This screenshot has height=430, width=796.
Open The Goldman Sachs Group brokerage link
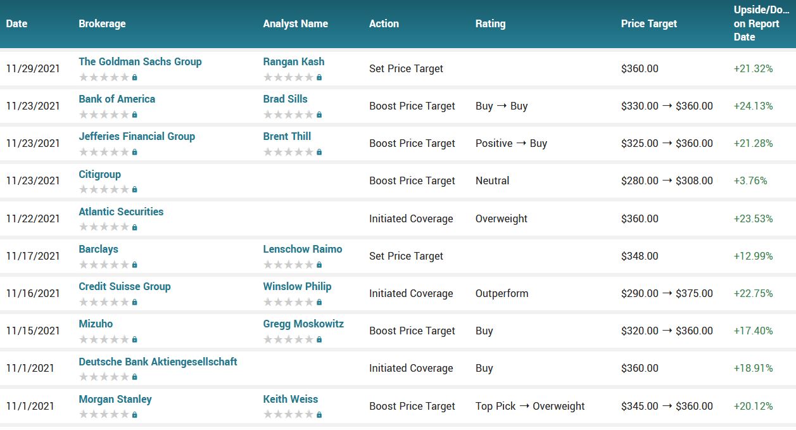(140, 61)
